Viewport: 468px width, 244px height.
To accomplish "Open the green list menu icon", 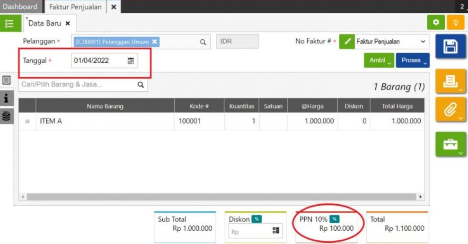I will [x=9, y=23].
